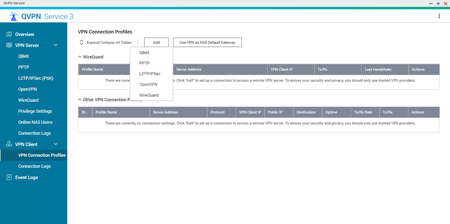
Task: Click the Destination column header
Action: pyautogui.click(x=307, y=112)
